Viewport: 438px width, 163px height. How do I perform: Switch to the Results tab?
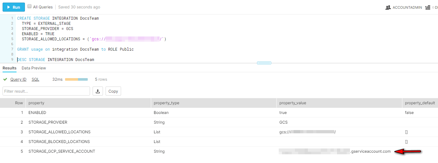(x=9, y=68)
